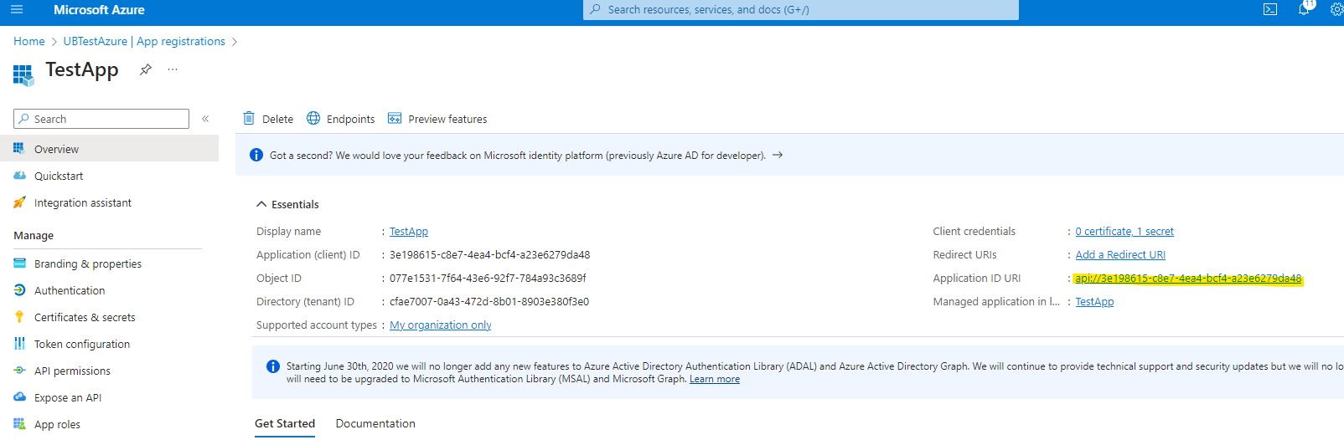
Task: Click the Integration assistant rocket icon
Action: tap(19, 202)
